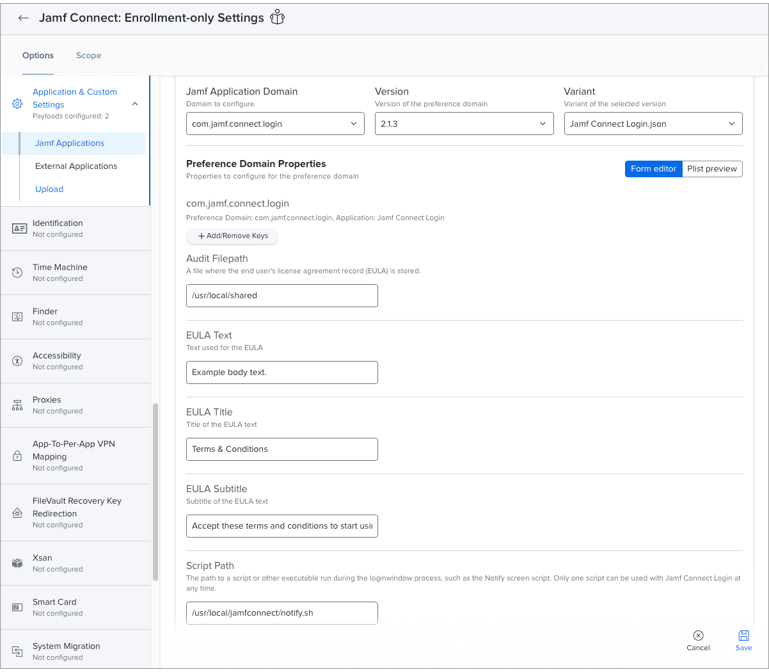
Task: Open the Version 2.1.3 dropdown
Action: (x=464, y=124)
